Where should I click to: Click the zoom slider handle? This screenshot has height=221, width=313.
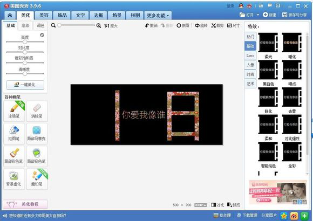click(59, 25)
